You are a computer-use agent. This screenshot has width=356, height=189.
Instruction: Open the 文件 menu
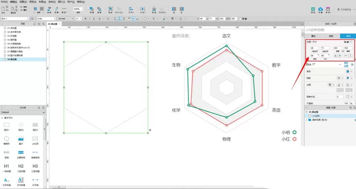point(4,2)
